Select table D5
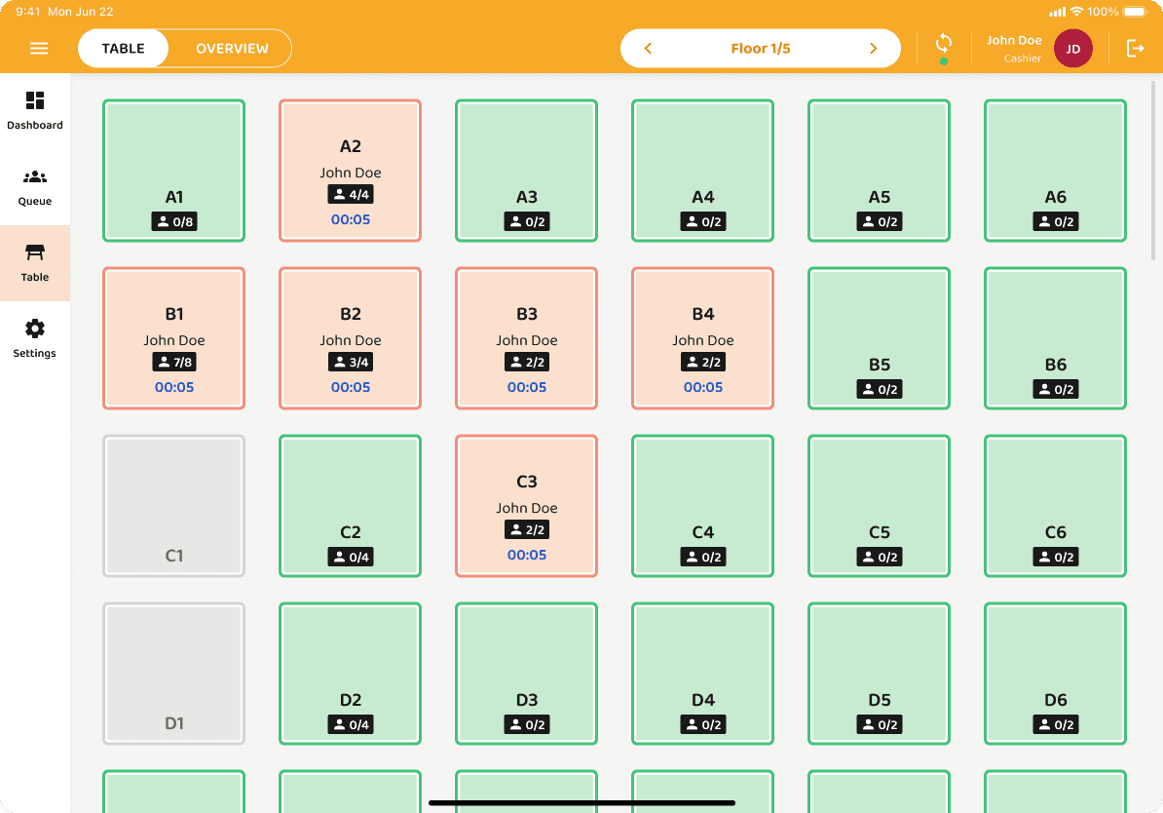1163x813 pixels. click(879, 674)
